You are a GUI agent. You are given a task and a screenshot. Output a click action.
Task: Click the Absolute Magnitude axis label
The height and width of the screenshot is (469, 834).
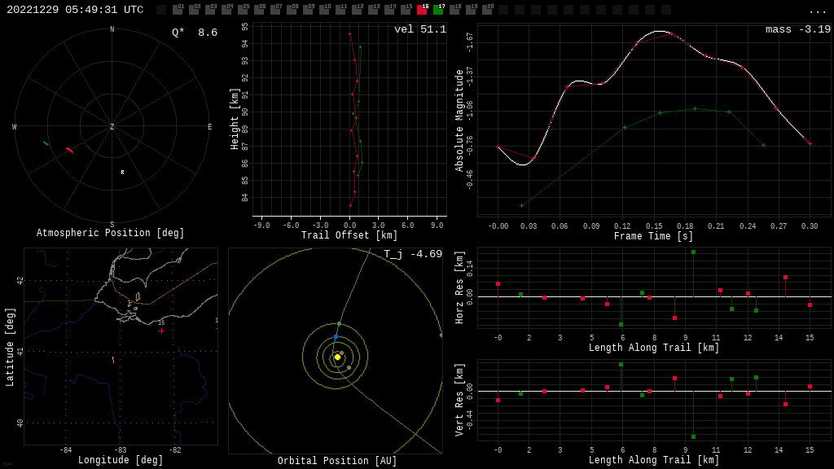pyautogui.click(x=459, y=121)
